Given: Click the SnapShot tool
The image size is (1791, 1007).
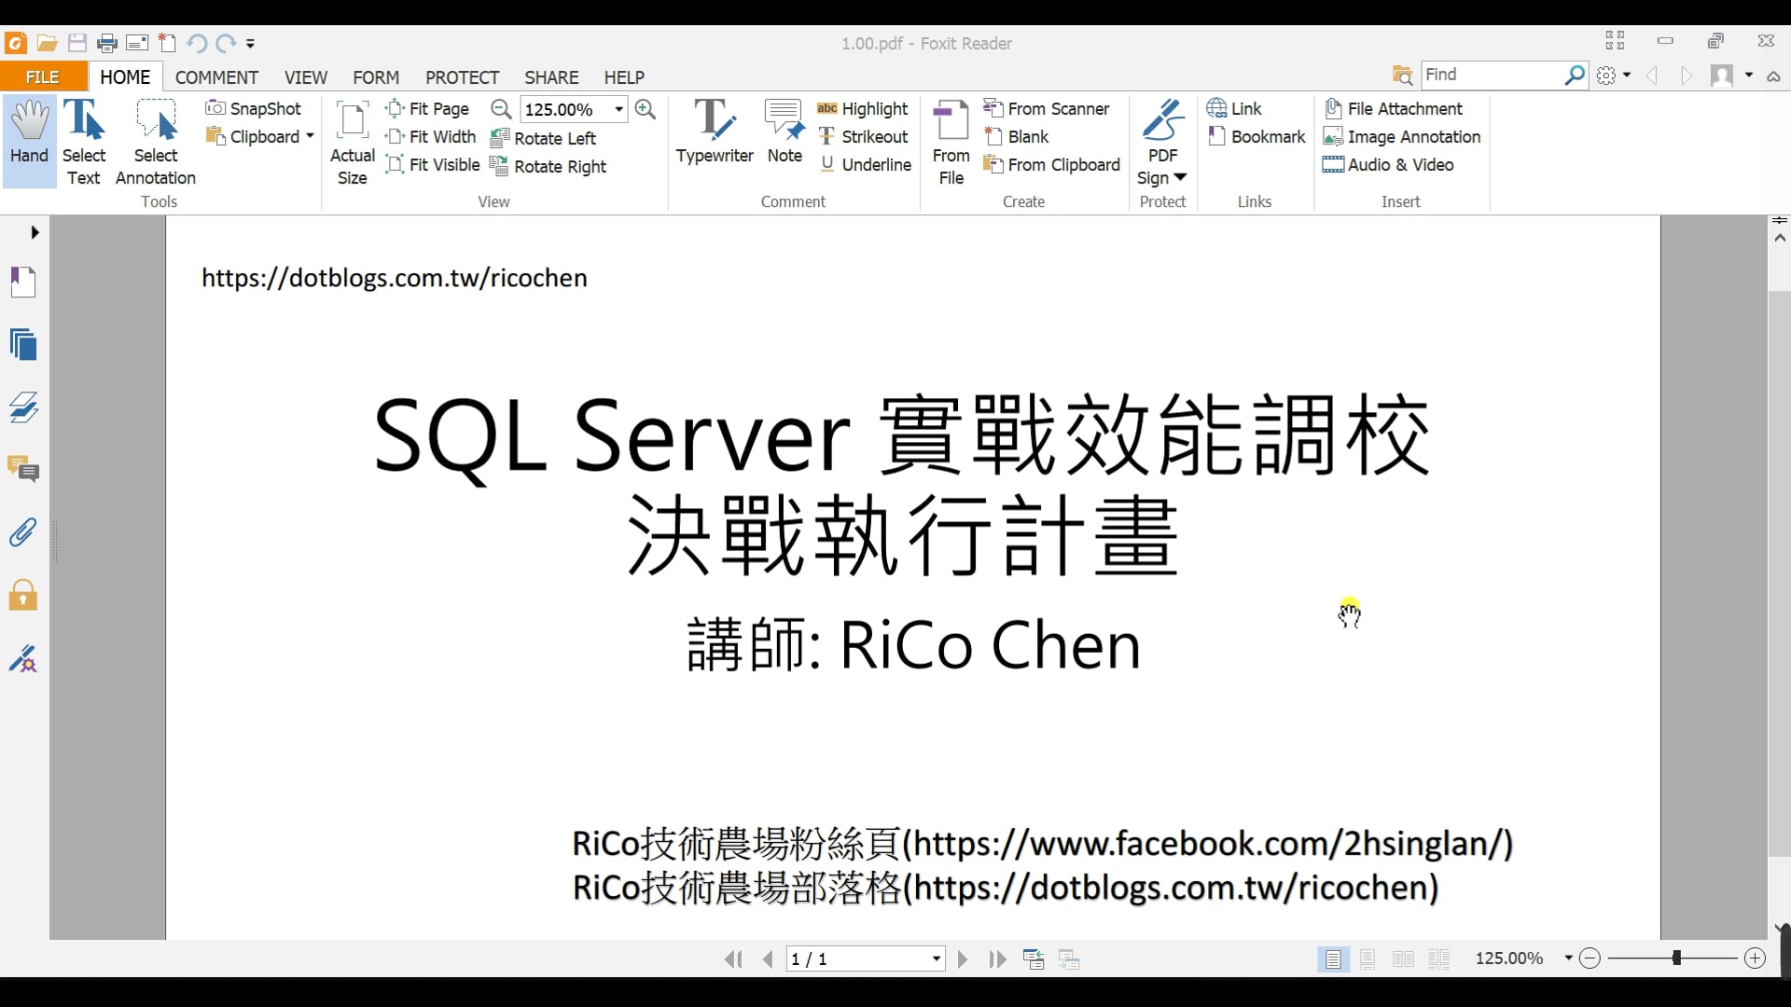Looking at the screenshot, I should (x=254, y=108).
